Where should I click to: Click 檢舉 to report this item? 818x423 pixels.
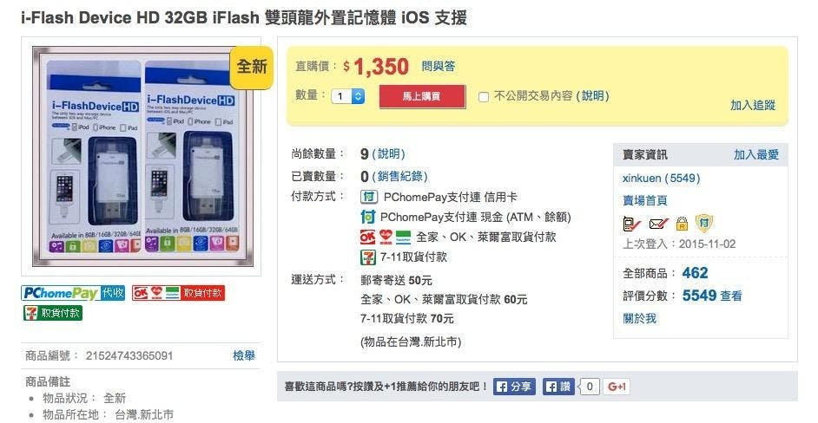click(244, 355)
